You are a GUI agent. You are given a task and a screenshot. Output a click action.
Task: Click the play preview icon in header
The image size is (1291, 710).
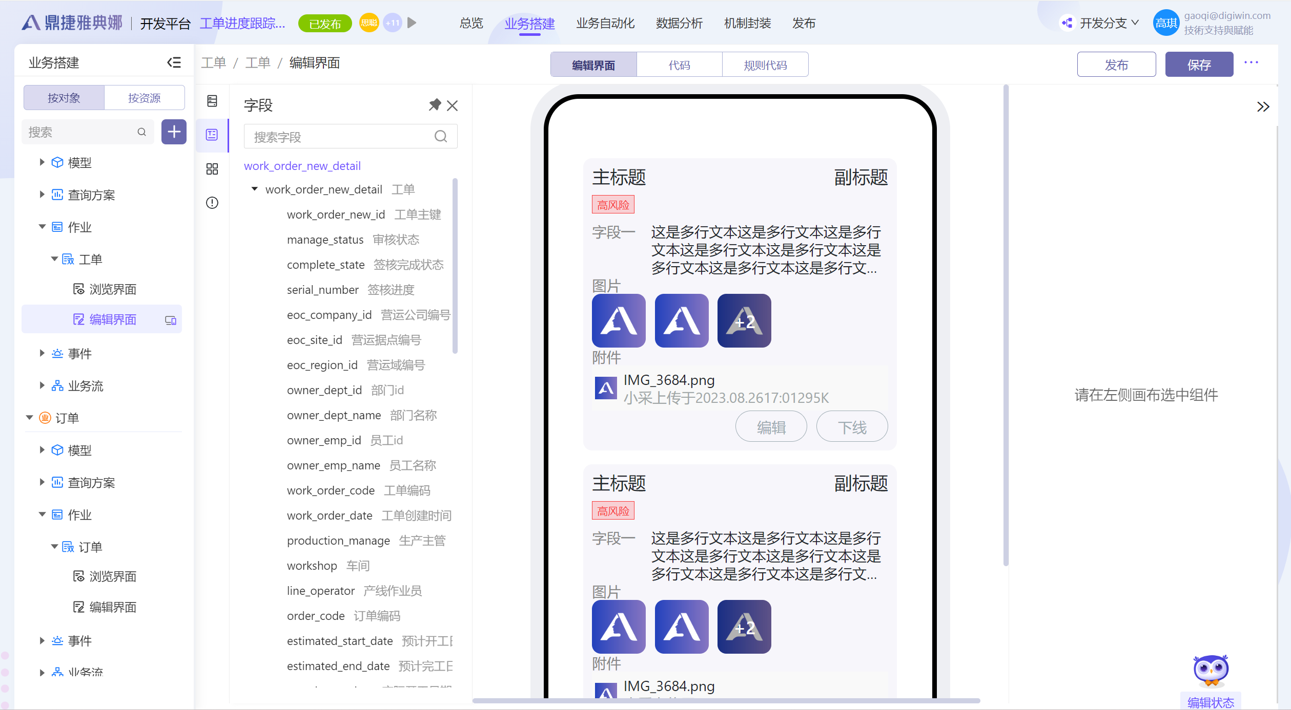click(412, 23)
